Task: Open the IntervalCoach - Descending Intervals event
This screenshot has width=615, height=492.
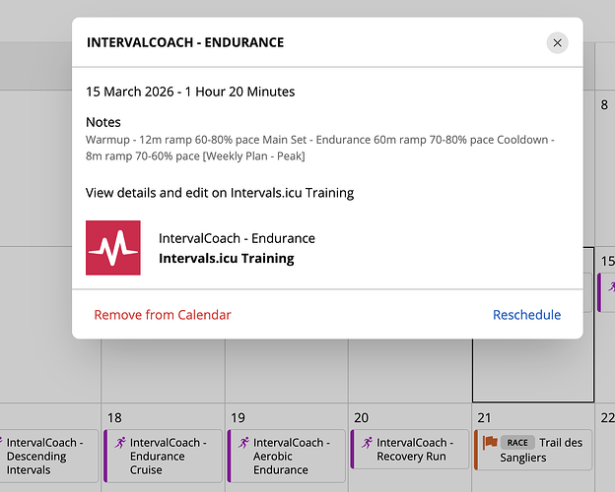Action: 47,456
